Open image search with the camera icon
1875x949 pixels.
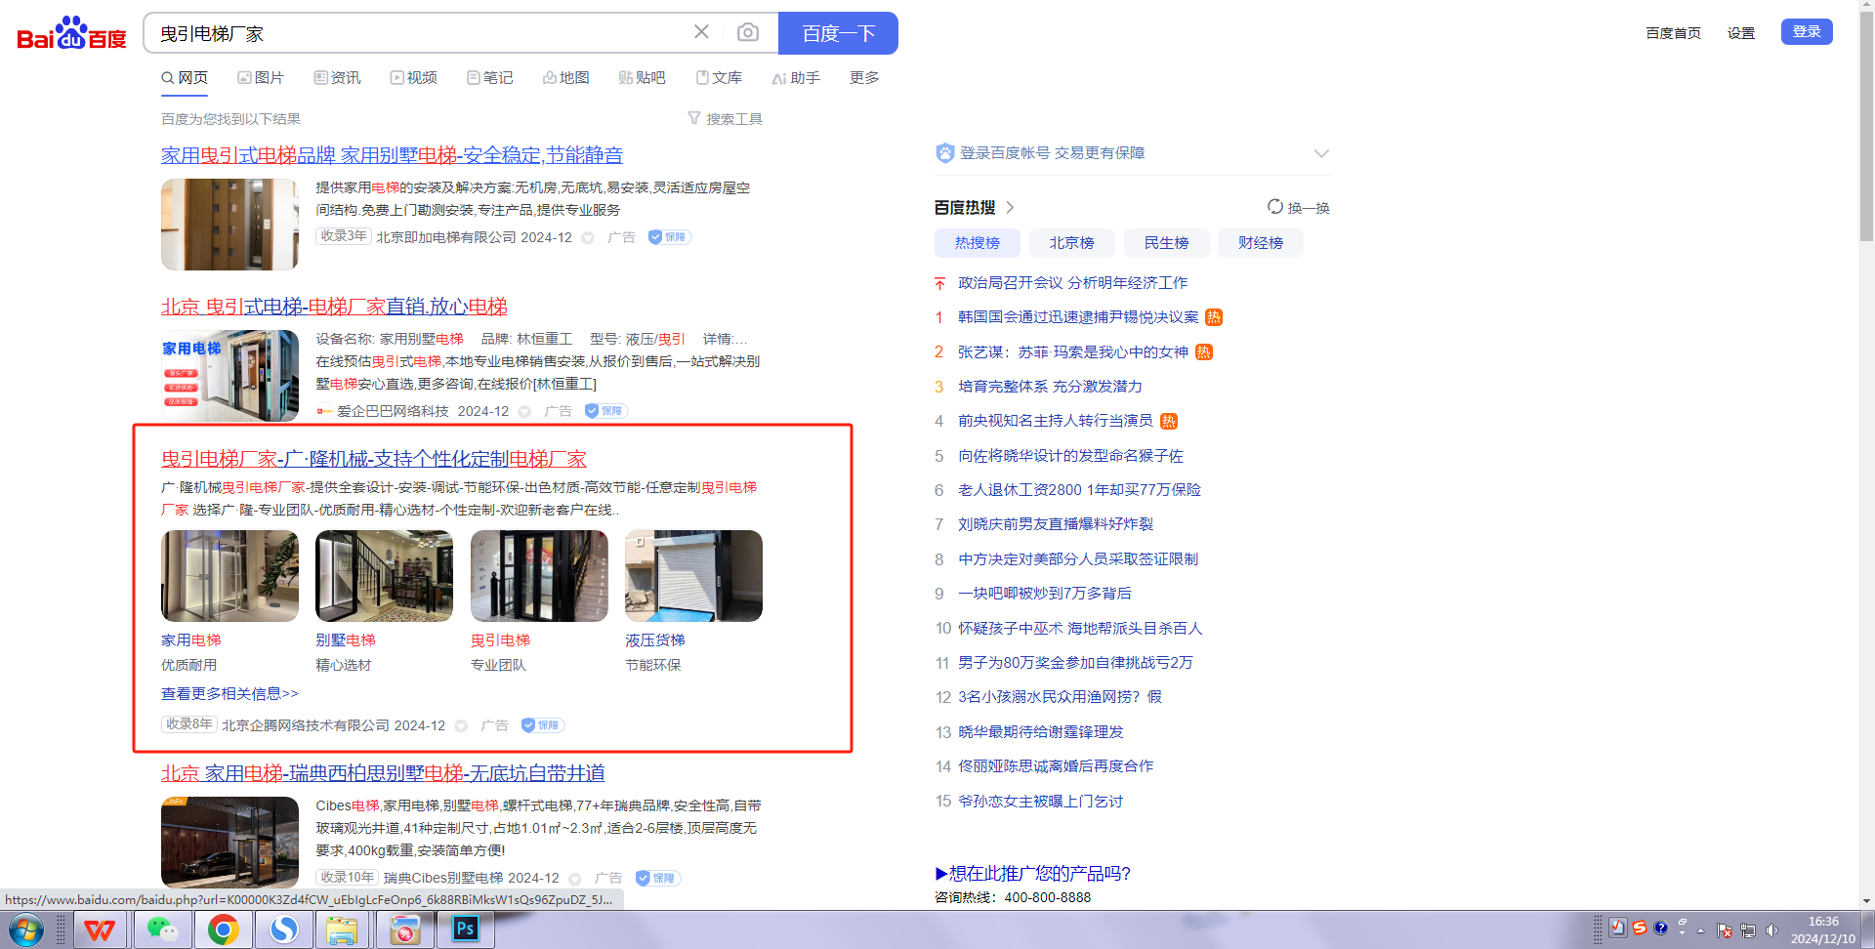(x=748, y=32)
